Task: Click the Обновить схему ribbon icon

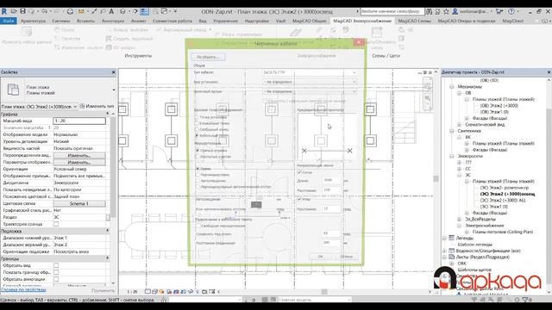Action: pyautogui.click(x=377, y=33)
